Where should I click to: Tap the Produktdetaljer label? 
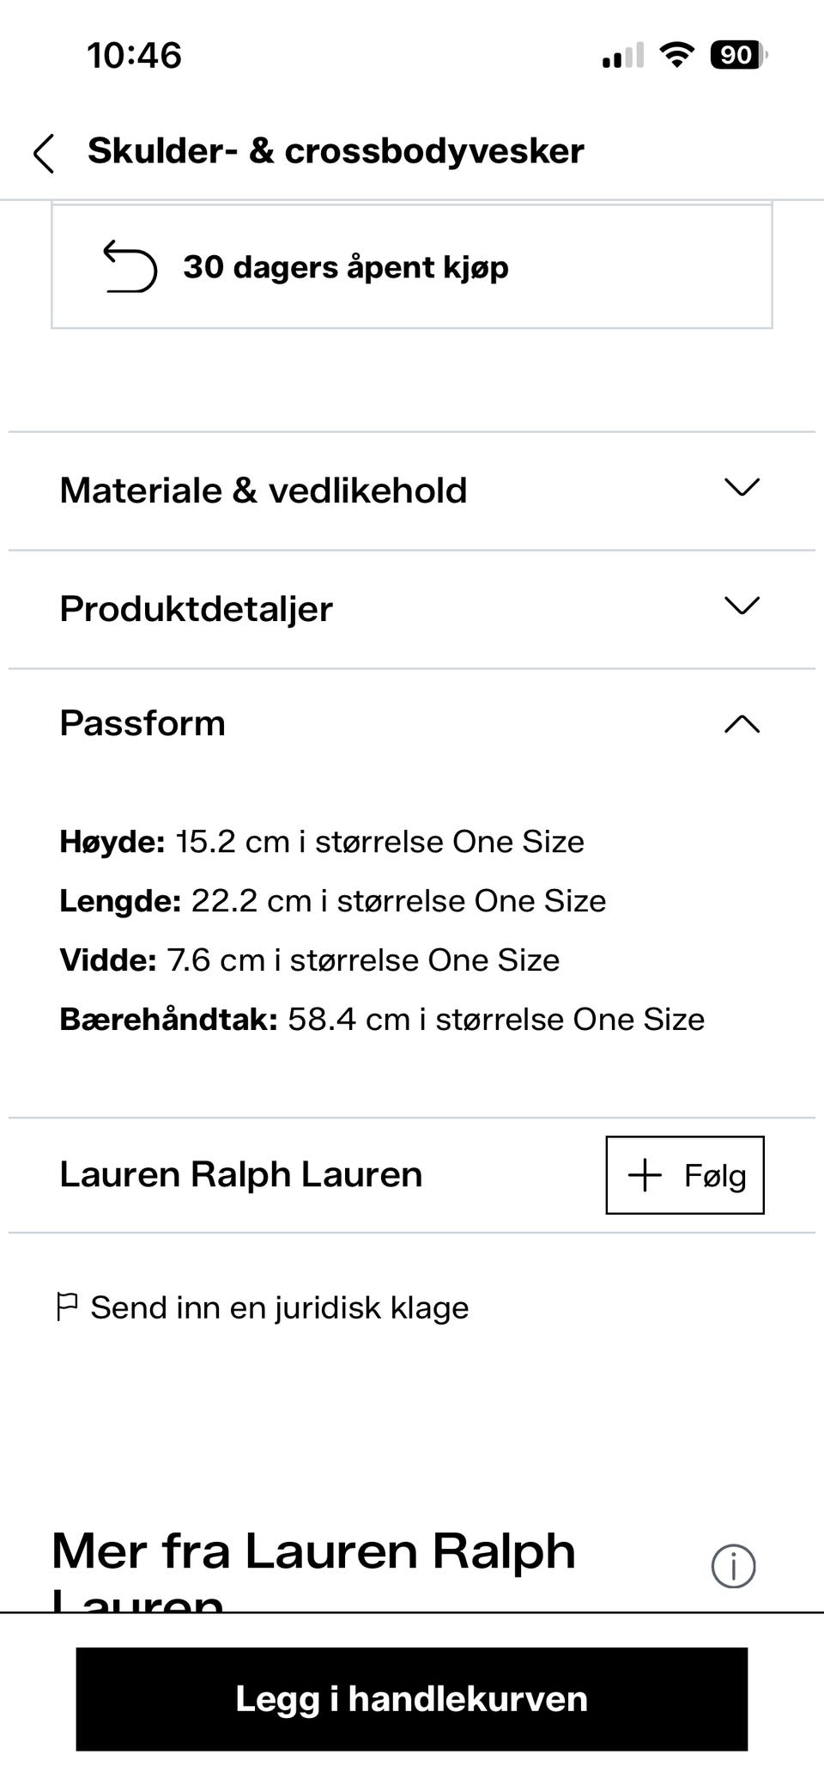[196, 609]
